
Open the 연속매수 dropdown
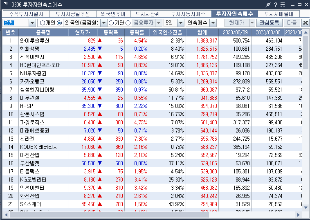[213, 23]
